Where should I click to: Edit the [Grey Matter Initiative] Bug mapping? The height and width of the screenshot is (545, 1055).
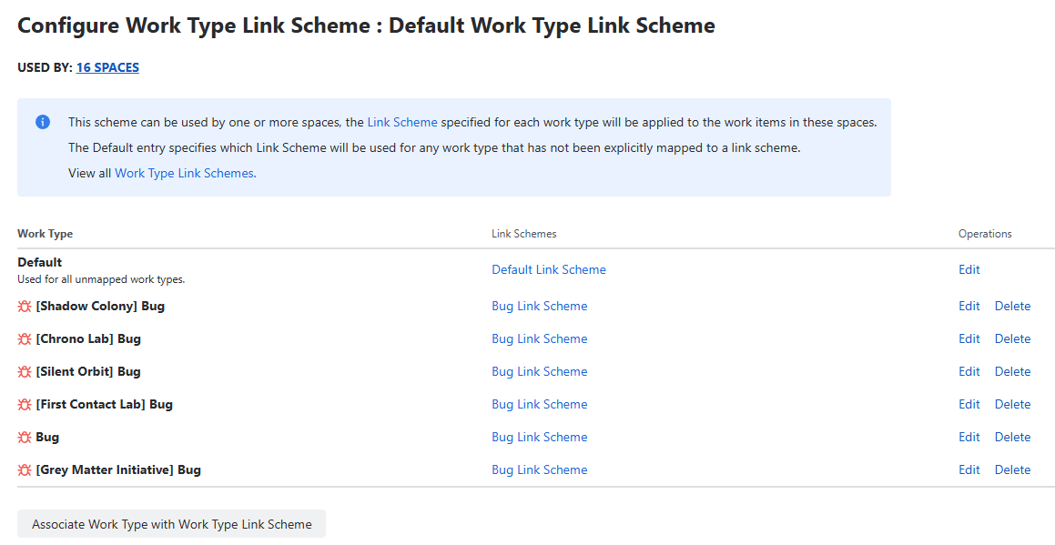[969, 469]
